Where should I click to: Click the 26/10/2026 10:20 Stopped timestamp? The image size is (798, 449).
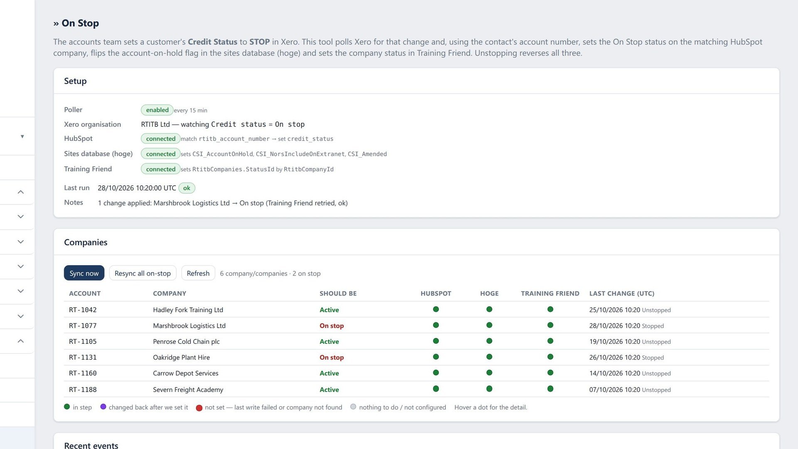click(x=626, y=357)
